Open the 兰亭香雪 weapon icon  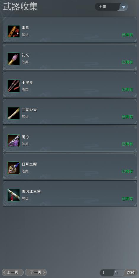[x=14, y=113]
